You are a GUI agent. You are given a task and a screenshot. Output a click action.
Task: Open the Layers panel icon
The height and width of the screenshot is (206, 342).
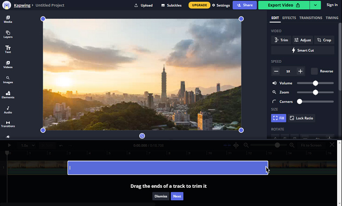click(x=8, y=34)
